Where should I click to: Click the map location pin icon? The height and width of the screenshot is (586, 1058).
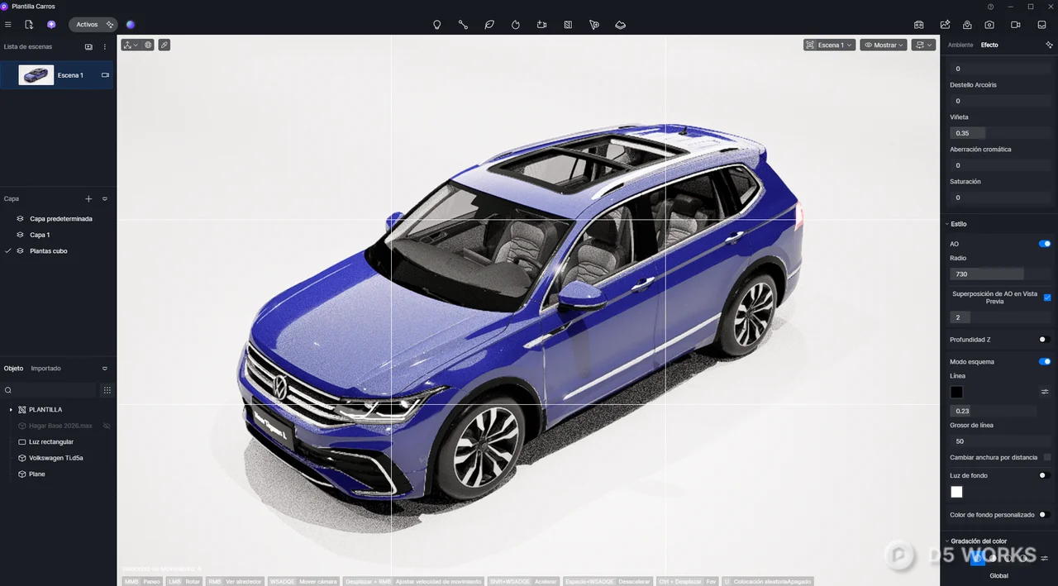[x=968, y=25]
